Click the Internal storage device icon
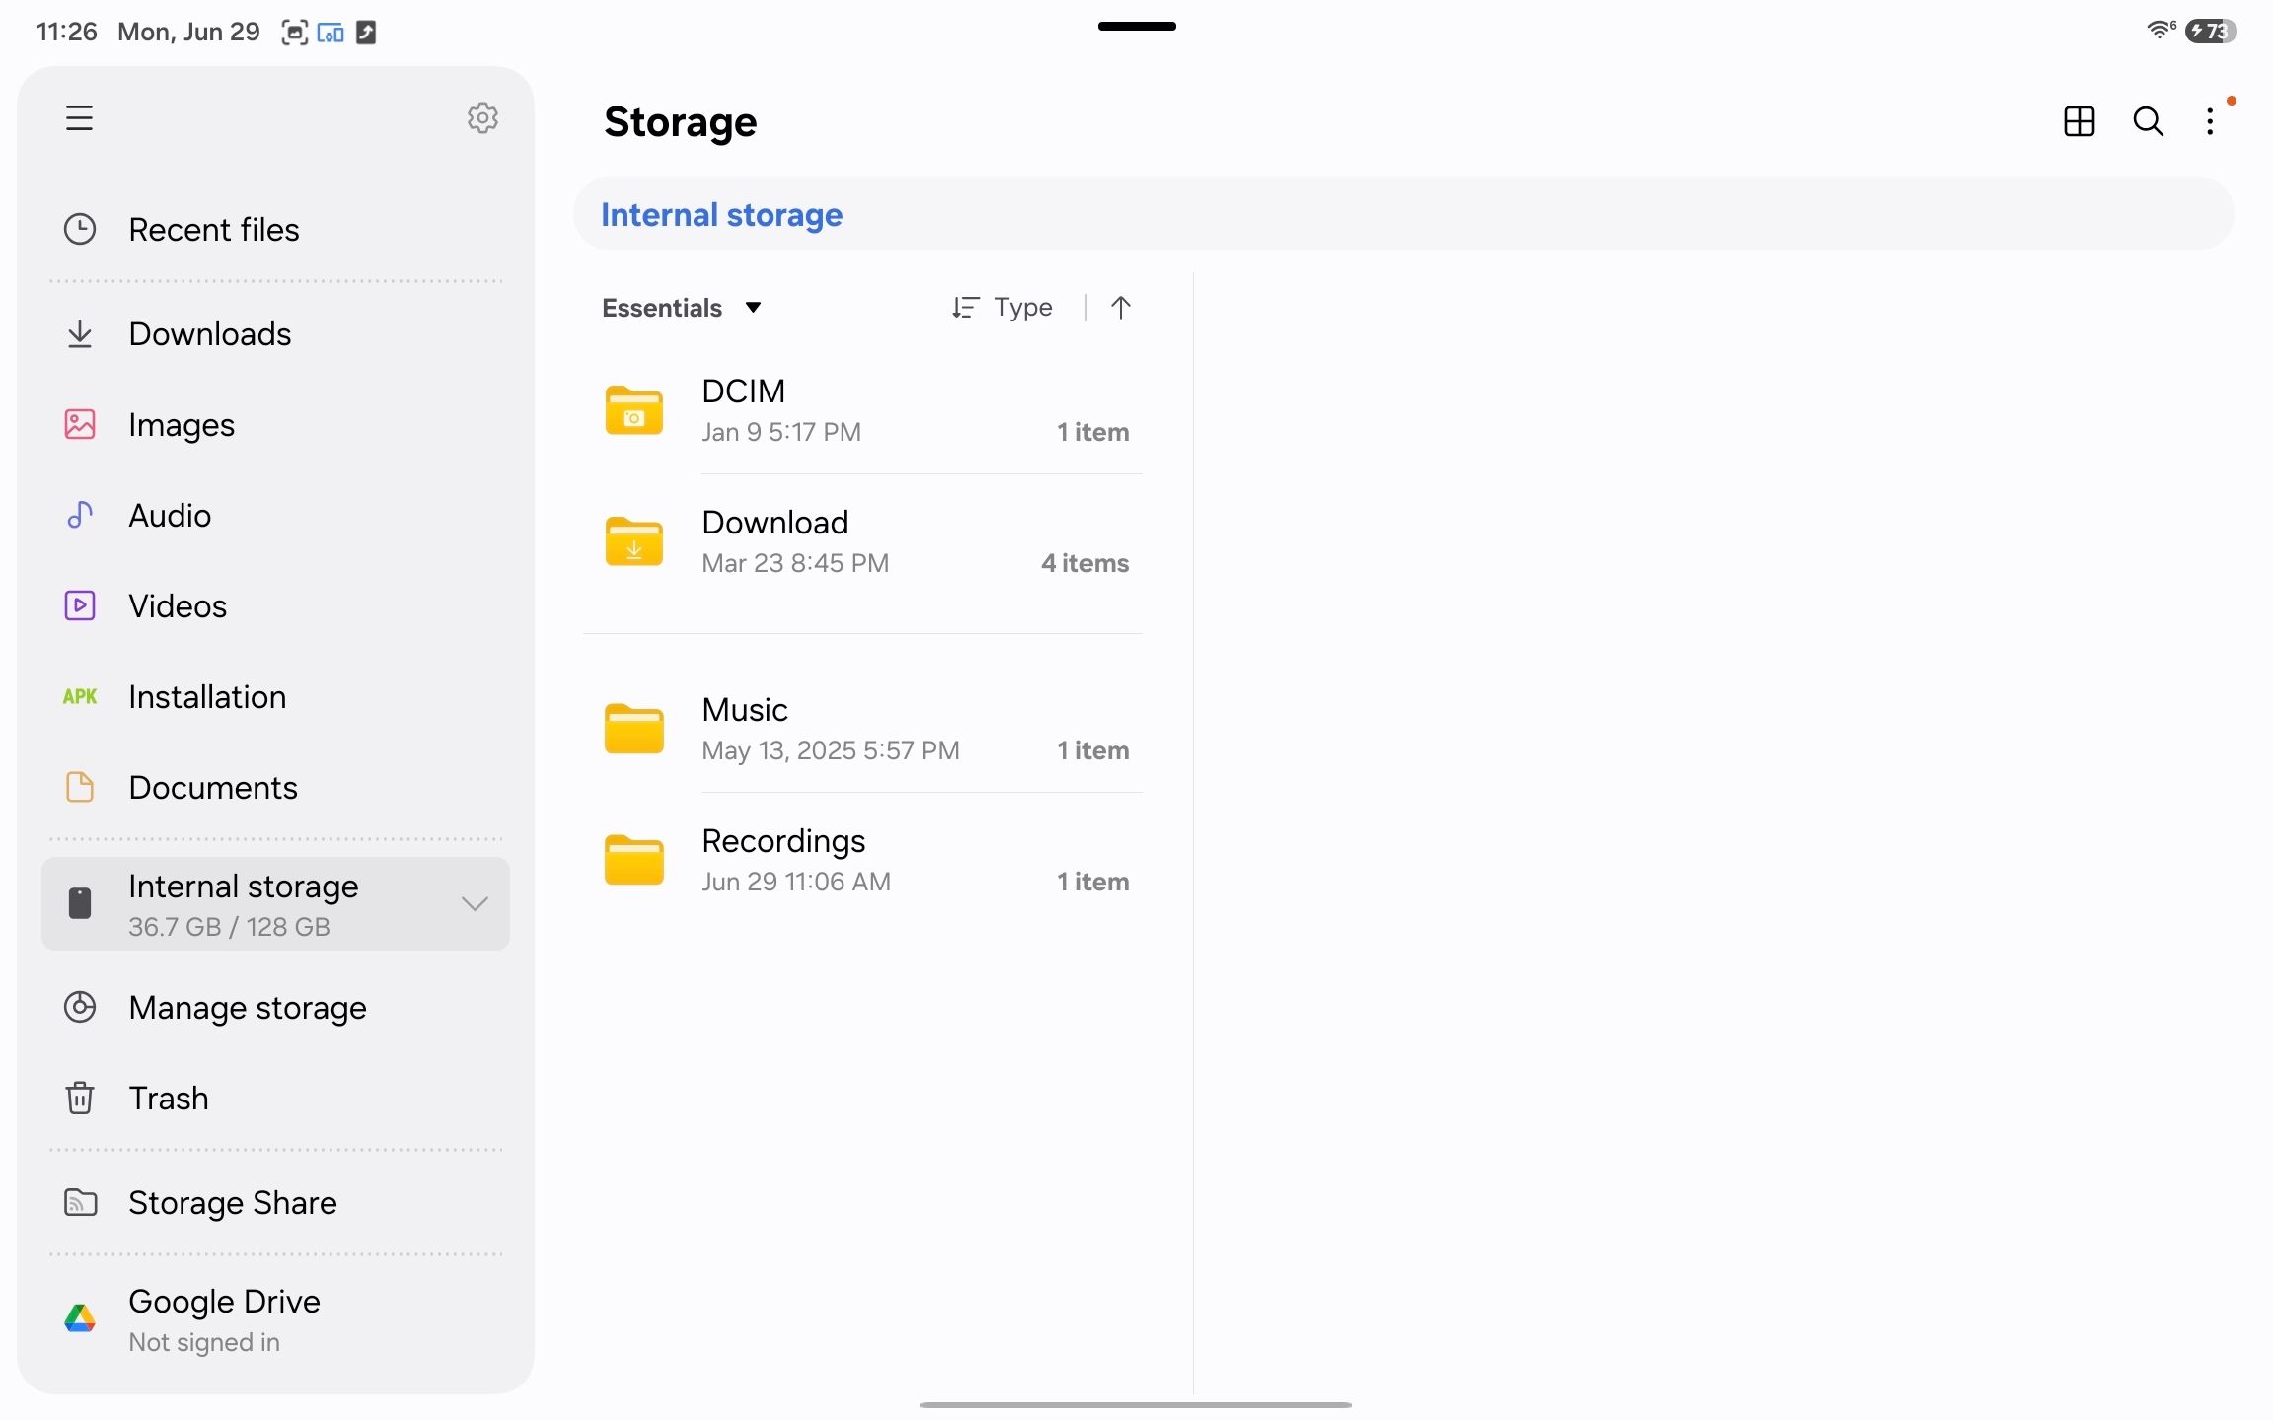 [x=80, y=903]
